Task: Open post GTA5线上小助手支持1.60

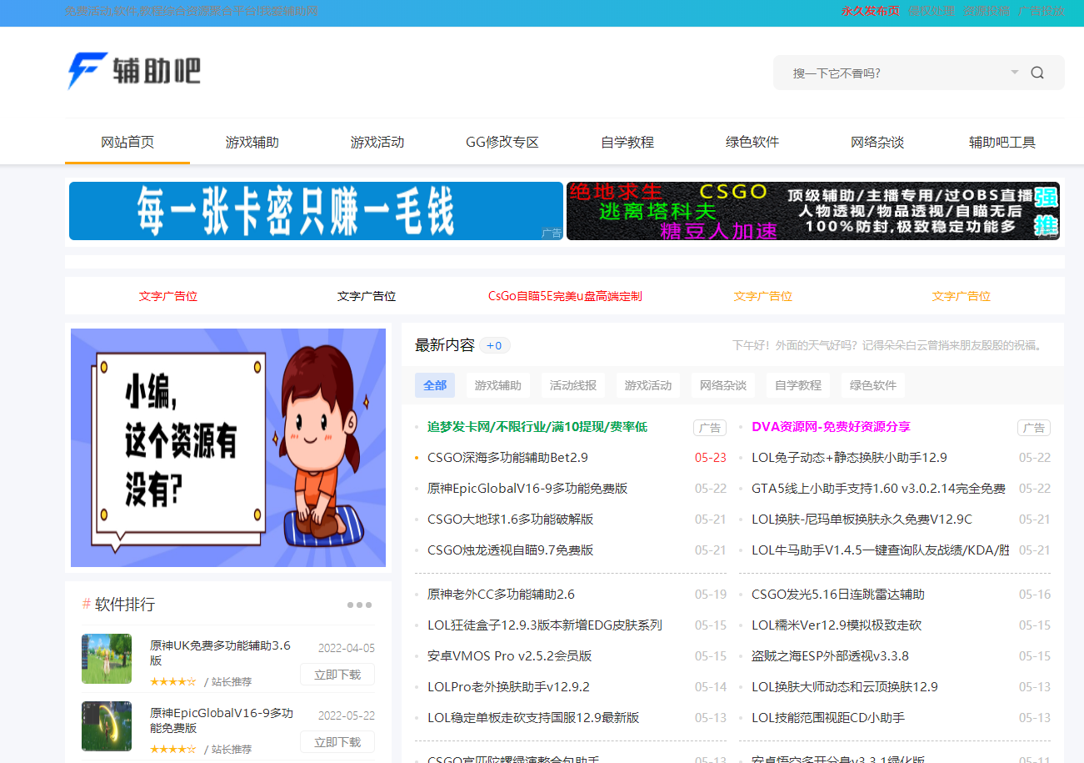Action: (x=878, y=489)
